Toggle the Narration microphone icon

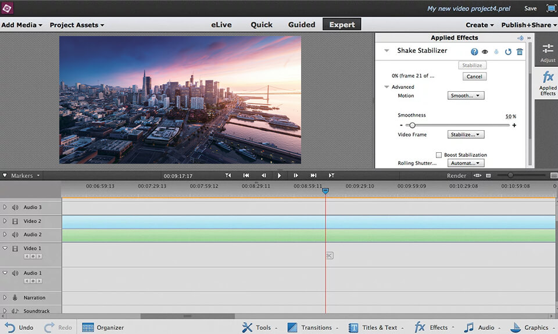[x=15, y=298]
